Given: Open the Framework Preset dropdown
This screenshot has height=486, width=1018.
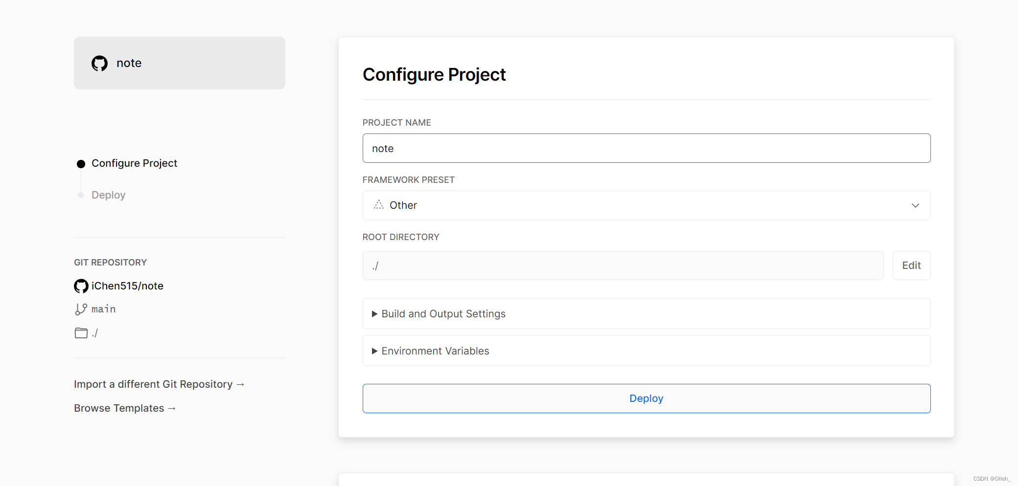Looking at the screenshot, I should 647,205.
